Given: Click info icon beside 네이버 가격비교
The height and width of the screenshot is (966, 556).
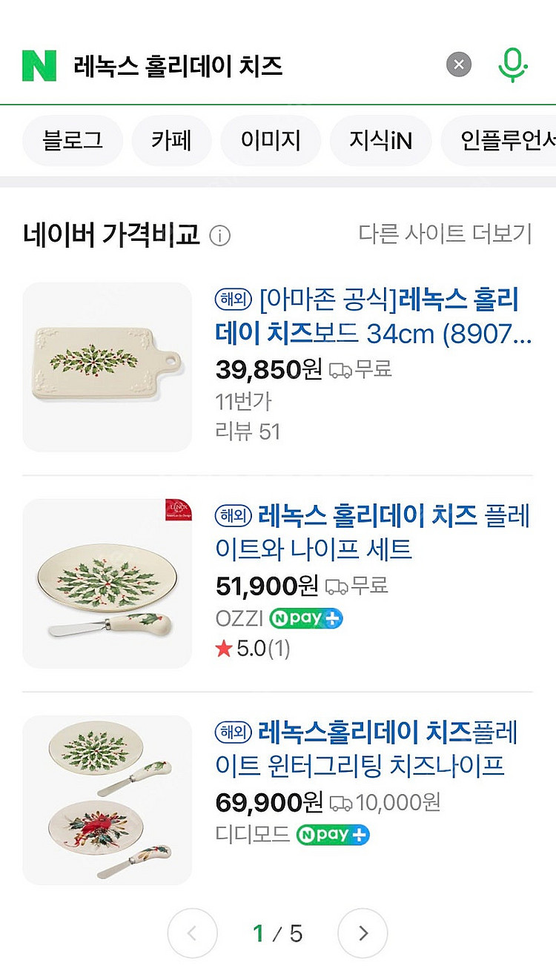Looking at the screenshot, I should pos(219,236).
